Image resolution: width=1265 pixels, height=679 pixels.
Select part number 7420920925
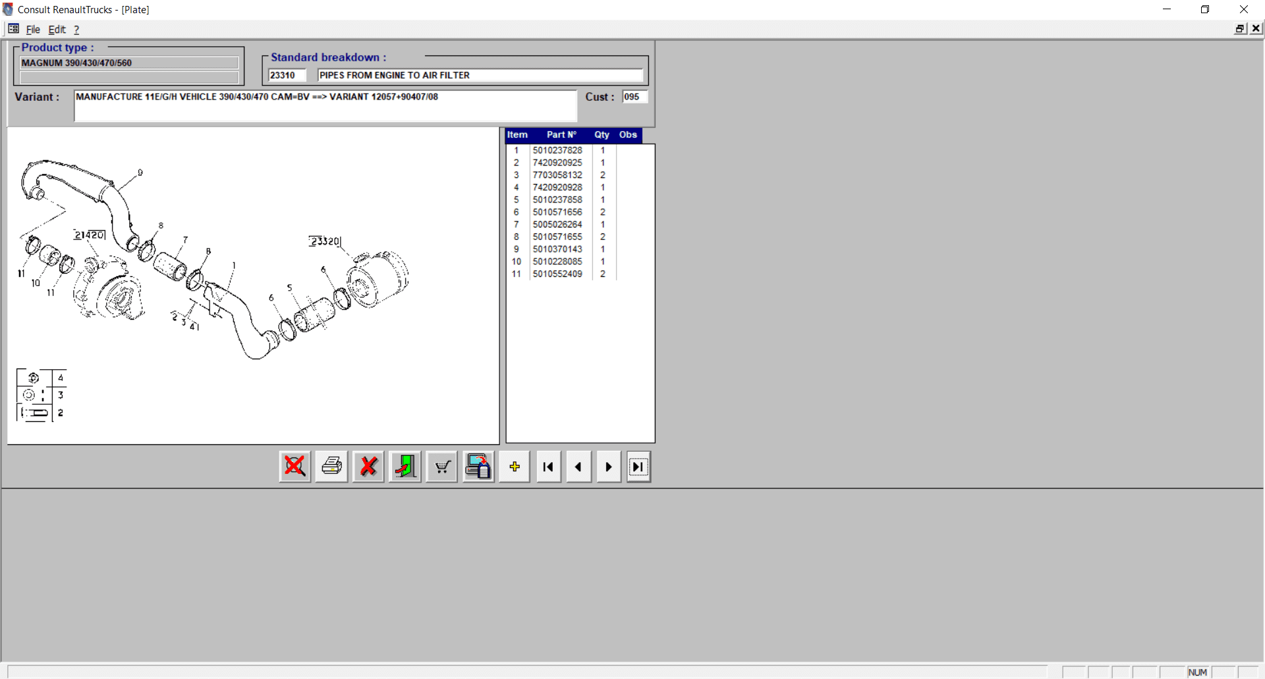click(557, 163)
